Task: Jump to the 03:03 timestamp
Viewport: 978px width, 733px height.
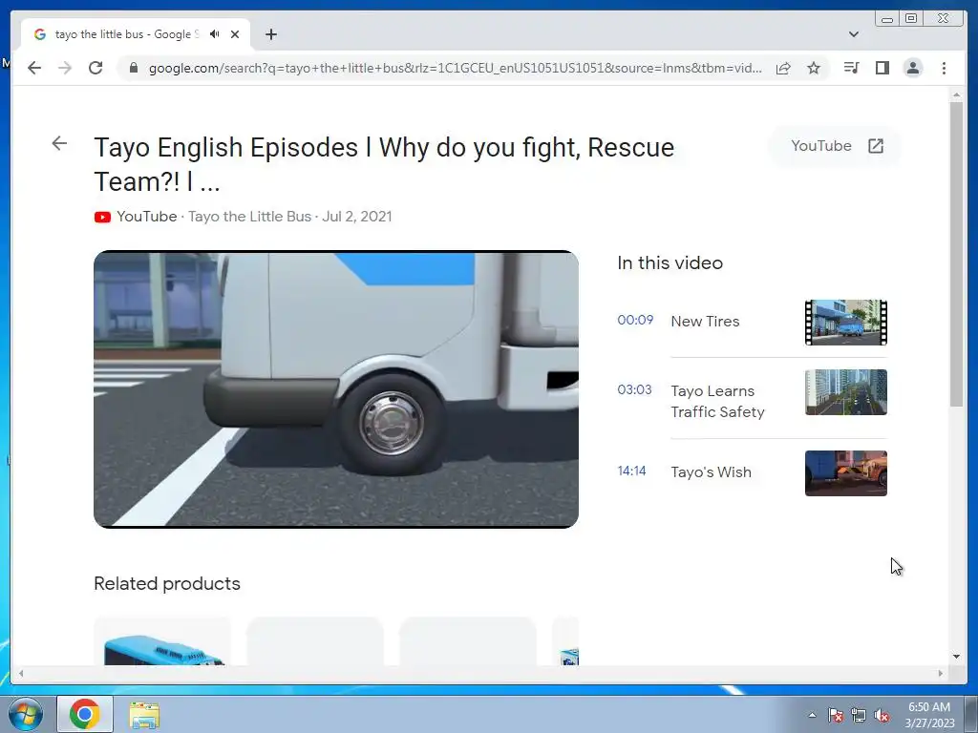Action: (x=634, y=389)
